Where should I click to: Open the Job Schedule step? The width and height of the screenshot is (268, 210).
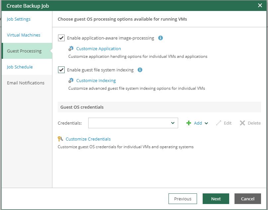pyautogui.click(x=20, y=67)
